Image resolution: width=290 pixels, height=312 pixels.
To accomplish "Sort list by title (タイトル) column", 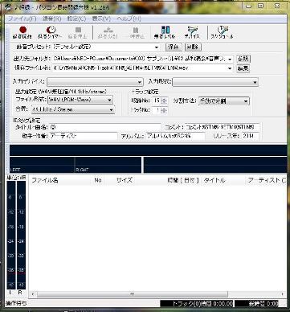I will click(223, 180).
